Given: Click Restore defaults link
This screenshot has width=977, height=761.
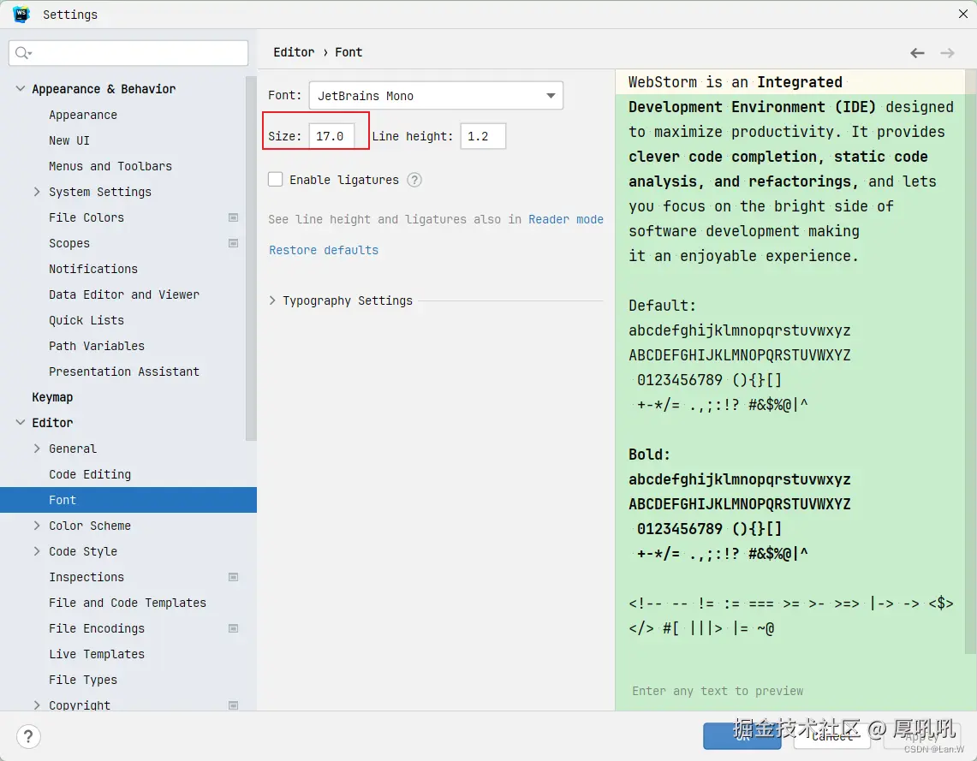Looking at the screenshot, I should click(324, 250).
